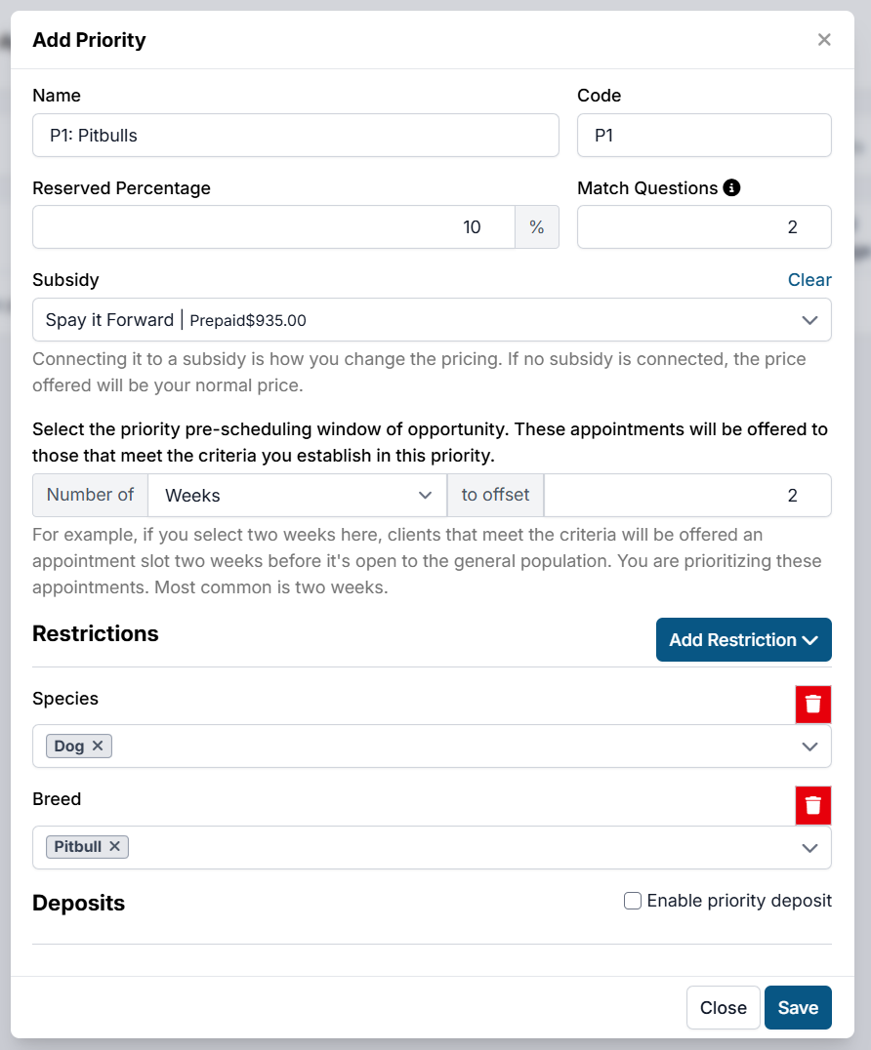Delete the Species restriction
Screen dimensions: 871x1050
812,705
